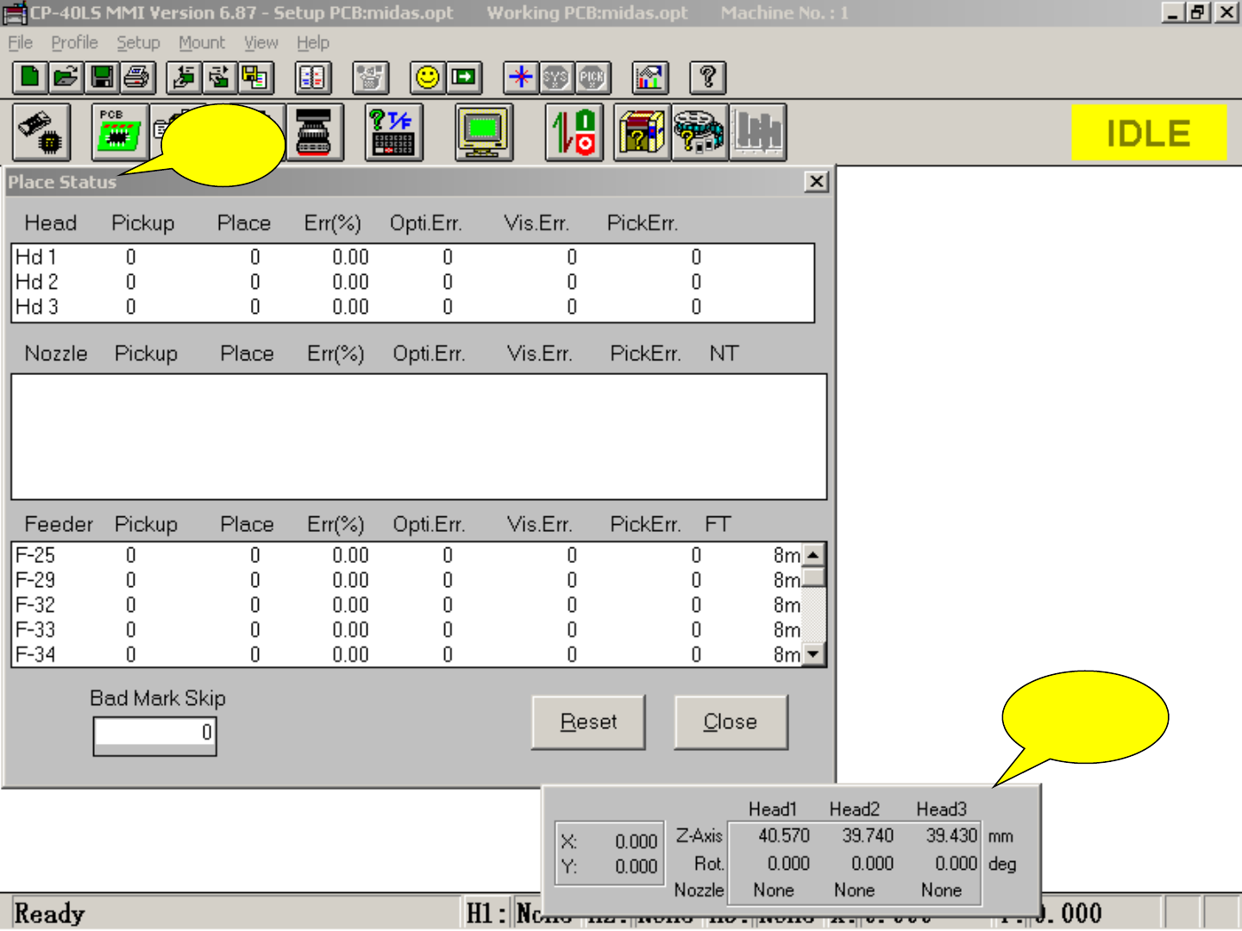Image resolution: width=1242 pixels, height=931 pixels.
Task: Select the Hd 3 row in head table
Action: tap(412, 307)
